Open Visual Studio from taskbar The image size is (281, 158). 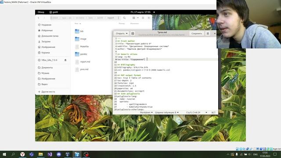(50, 154)
